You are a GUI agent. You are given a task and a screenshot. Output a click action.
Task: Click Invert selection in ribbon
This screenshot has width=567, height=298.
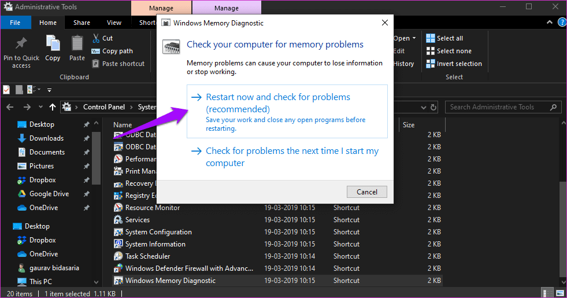pos(454,64)
